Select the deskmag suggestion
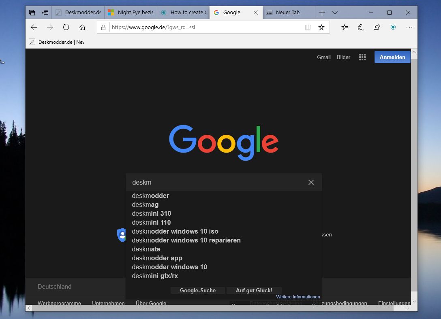This screenshot has width=441, height=319. tap(224, 205)
